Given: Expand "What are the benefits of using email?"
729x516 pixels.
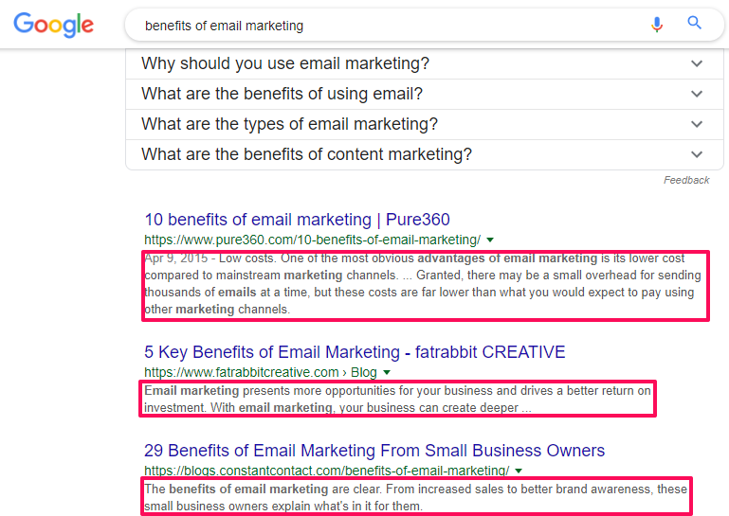Looking at the screenshot, I should point(282,94).
